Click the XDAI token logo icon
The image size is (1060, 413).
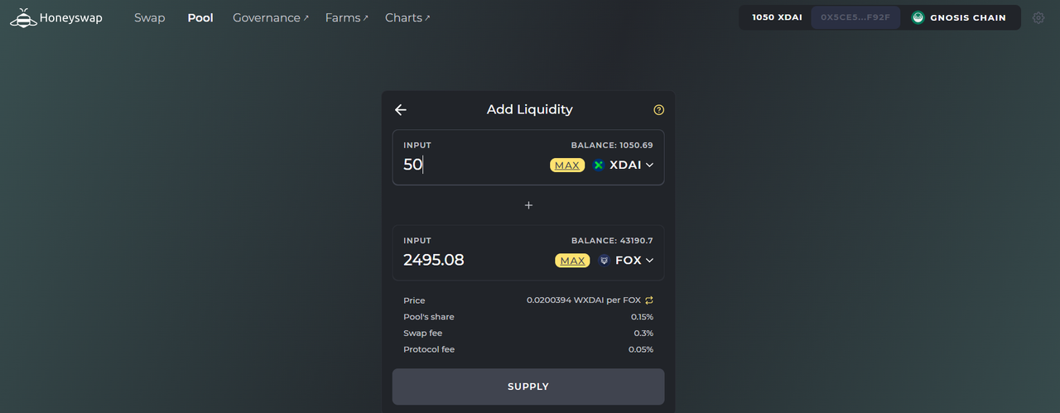pos(599,165)
